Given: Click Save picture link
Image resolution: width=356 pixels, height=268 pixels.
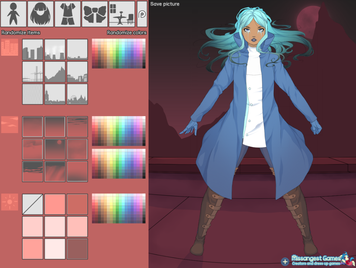Looking at the screenshot, I should [x=165, y=4].
